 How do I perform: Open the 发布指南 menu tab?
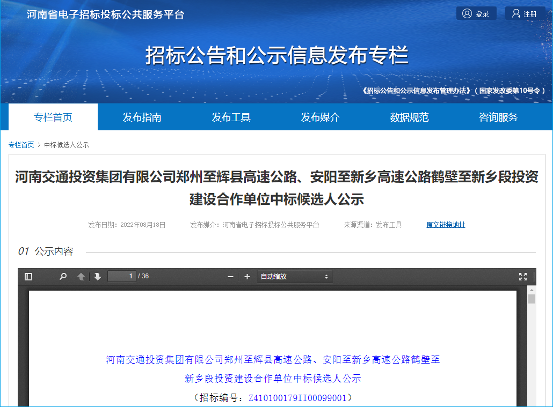(x=142, y=117)
